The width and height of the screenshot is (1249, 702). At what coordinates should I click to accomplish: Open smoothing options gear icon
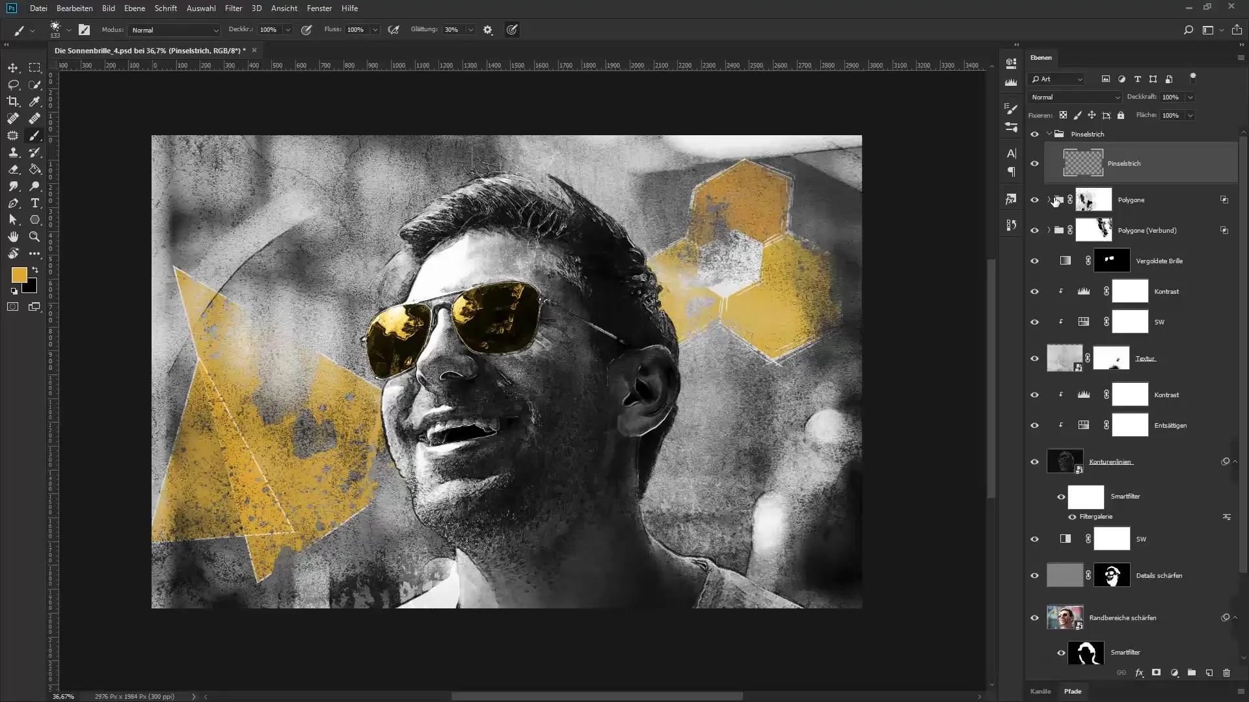coord(488,30)
